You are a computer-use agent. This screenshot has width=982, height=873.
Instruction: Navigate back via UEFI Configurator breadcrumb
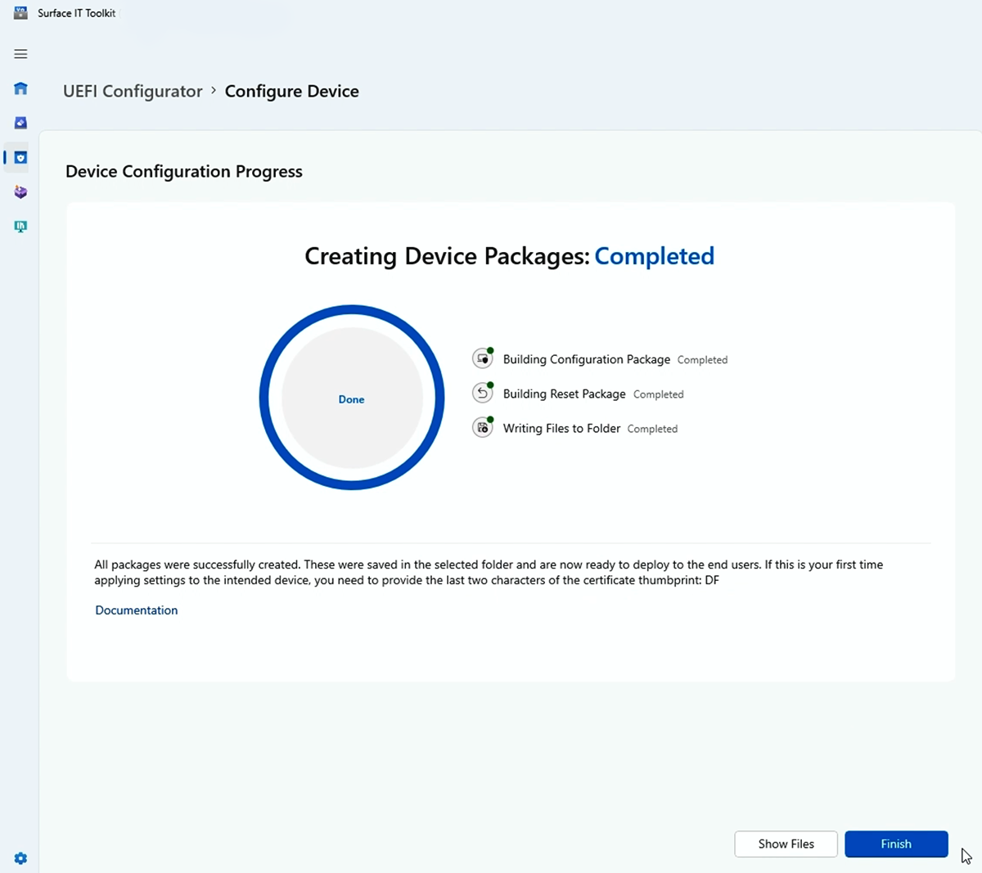[132, 91]
